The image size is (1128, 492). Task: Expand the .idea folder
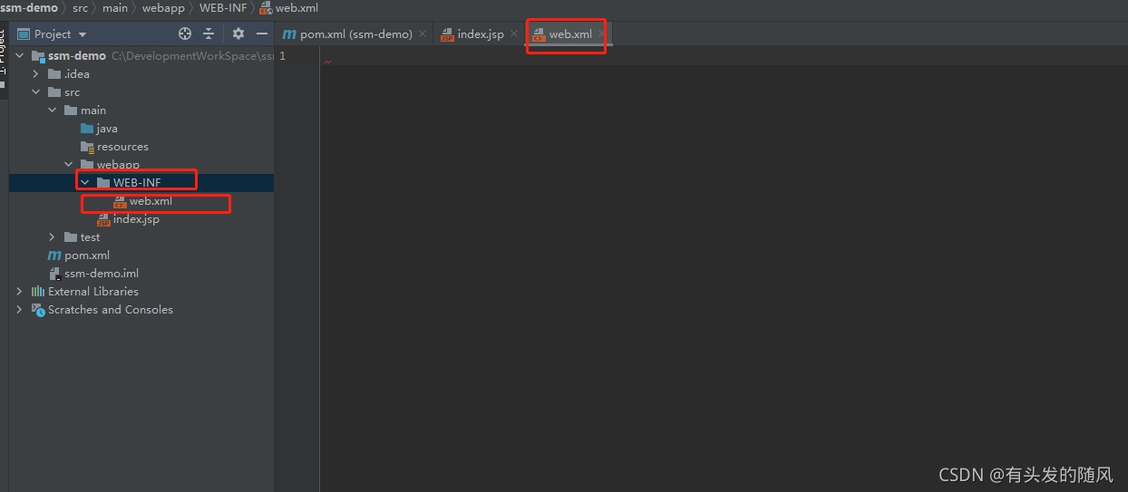[36, 73]
